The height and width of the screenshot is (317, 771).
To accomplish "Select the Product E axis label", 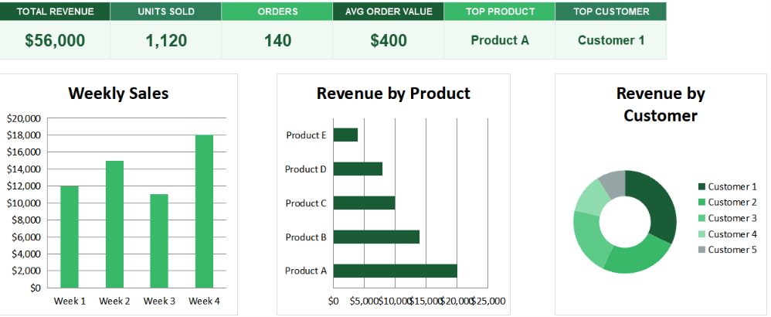I will tap(306, 135).
